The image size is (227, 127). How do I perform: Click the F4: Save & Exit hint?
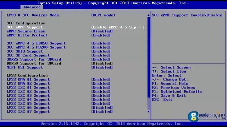(x=169, y=96)
